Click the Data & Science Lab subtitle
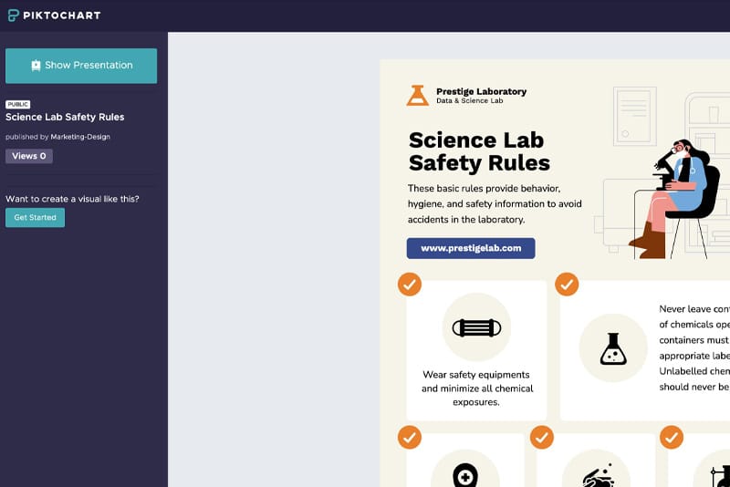This screenshot has height=487, width=730. 469,100
